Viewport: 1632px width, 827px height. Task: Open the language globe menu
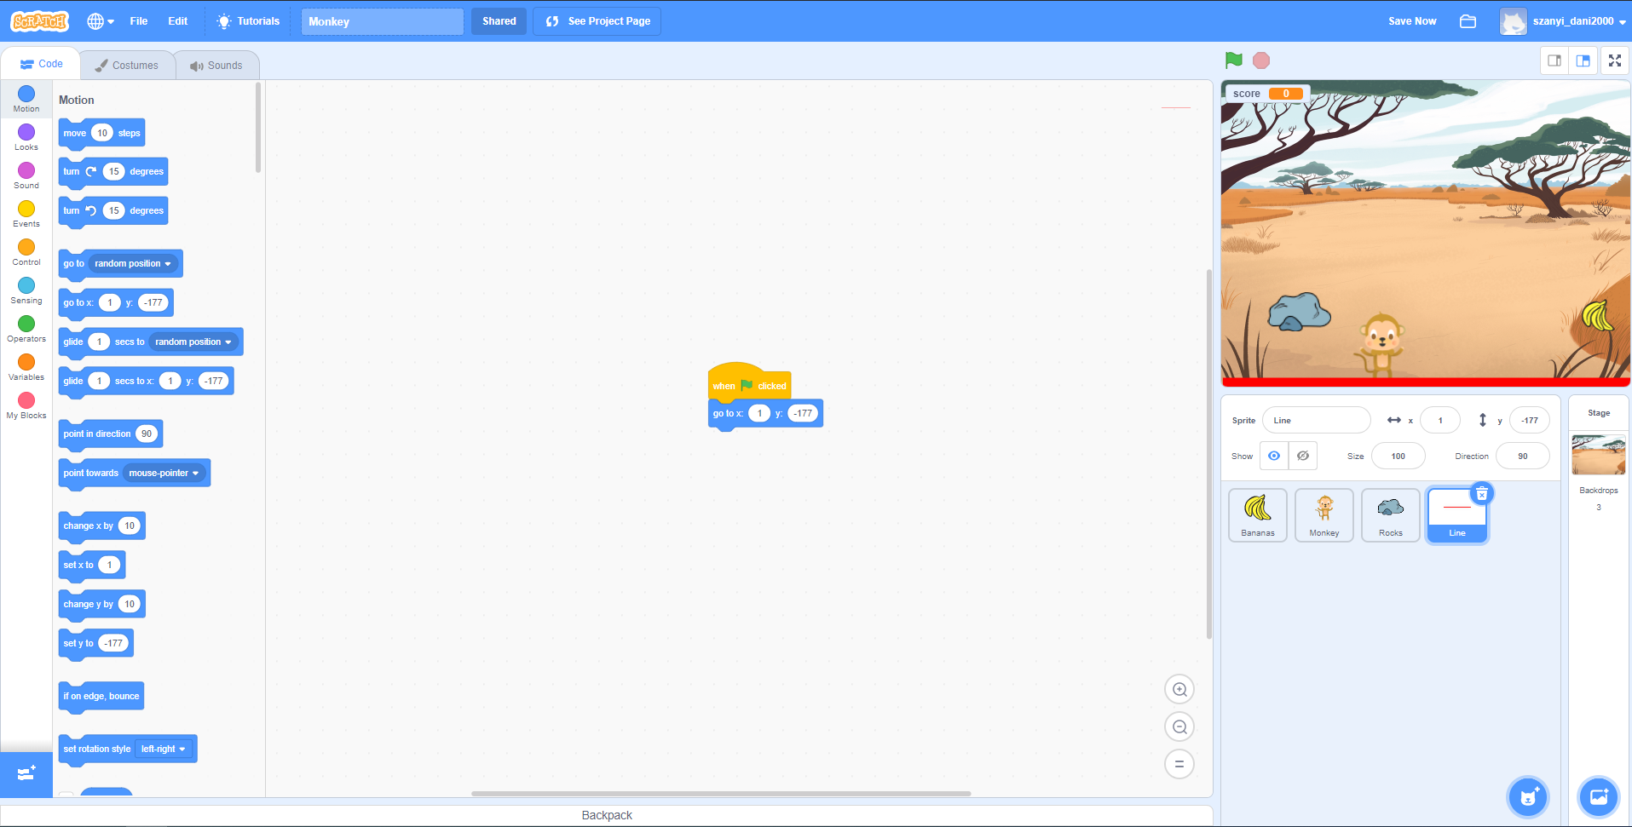click(100, 21)
